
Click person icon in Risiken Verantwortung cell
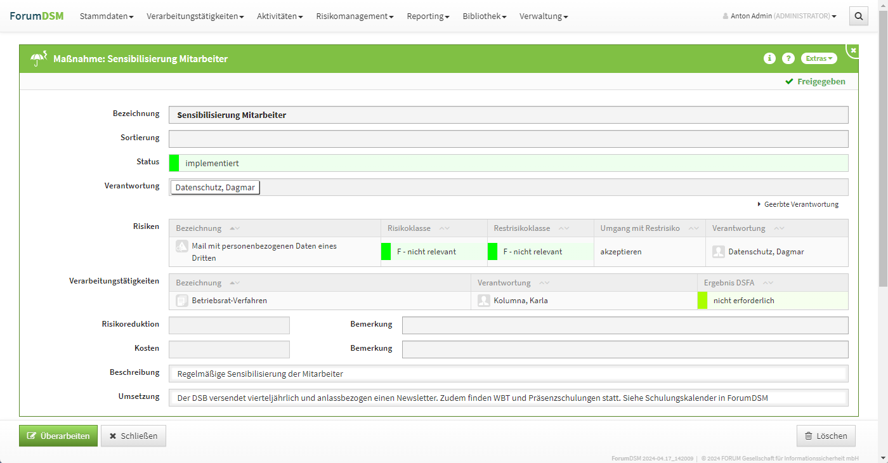pyautogui.click(x=719, y=252)
